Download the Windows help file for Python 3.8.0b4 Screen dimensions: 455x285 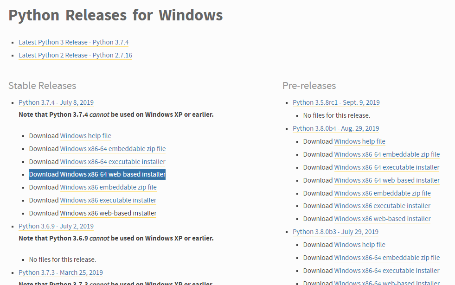click(359, 141)
